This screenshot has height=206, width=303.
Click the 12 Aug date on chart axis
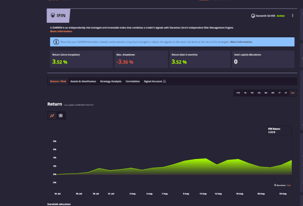click(203, 193)
